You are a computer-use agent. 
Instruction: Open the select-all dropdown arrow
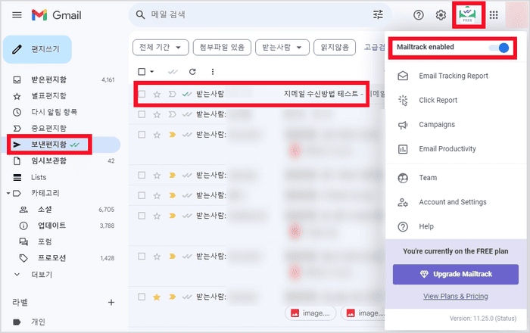click(151, 72)
